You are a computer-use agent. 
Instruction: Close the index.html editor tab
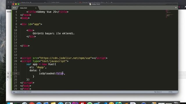tap(36, 8)
